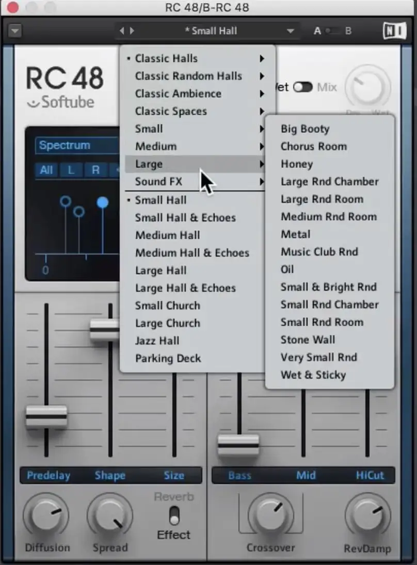Open the Large category submenu
Screen dimensions: 417x565
pyautogui.click(x=195, y=164)
